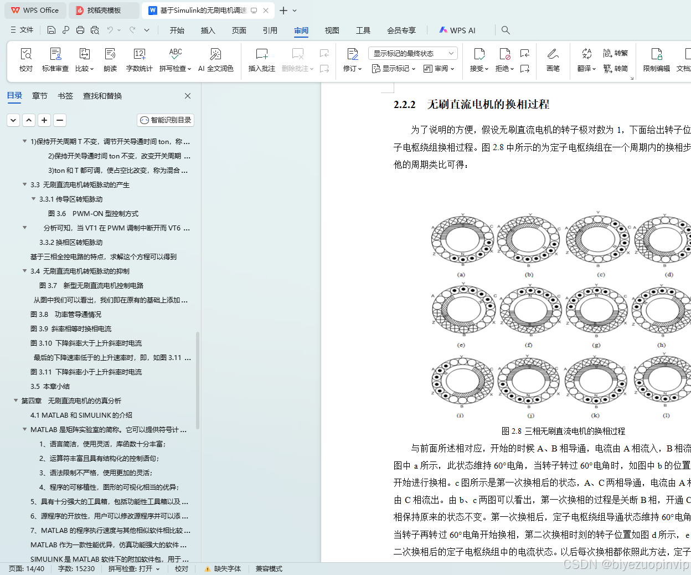Screen dimensions: 691x575
Task: Undo the last action
Action: point(110,30)
